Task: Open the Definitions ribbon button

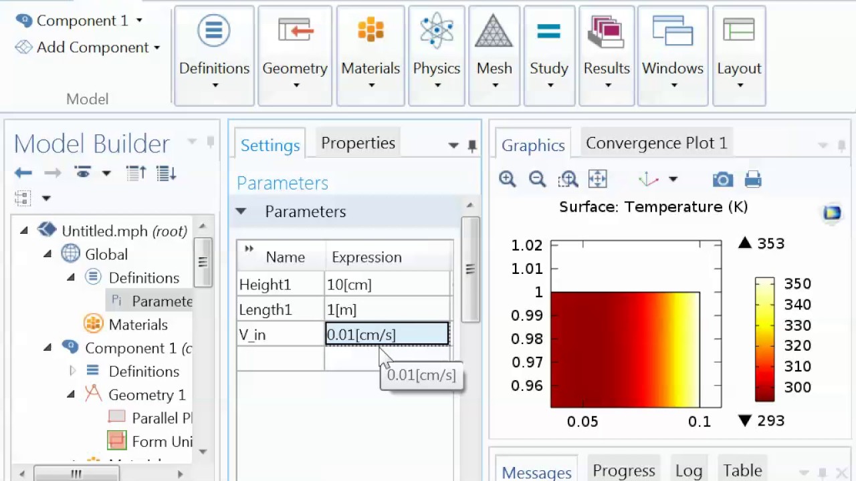Action: pos(214,55)
